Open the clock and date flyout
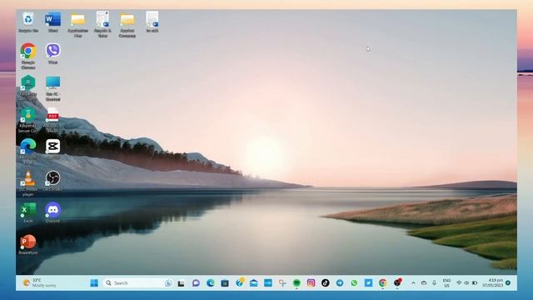 [492, 283]
